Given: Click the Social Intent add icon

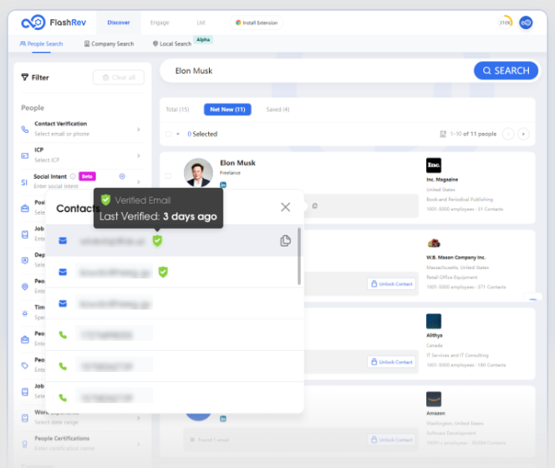Looking at the screenshot, I should [122, 176].
